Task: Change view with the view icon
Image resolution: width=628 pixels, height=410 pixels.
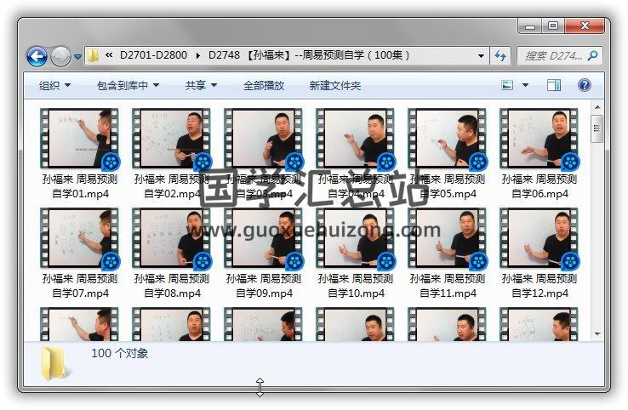Action: pyautogui.click(x=507, y=85)
